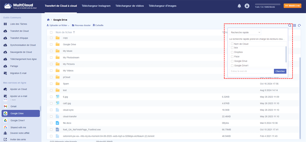Select the cloud-transfer file

70,116
